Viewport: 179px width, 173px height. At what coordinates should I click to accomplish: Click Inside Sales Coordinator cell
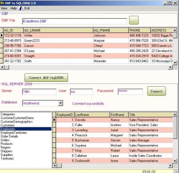pos(151,156)
